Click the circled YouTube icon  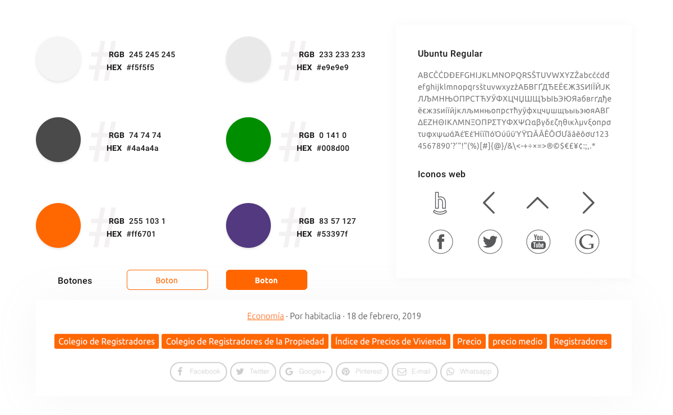(x=538, y=242)
